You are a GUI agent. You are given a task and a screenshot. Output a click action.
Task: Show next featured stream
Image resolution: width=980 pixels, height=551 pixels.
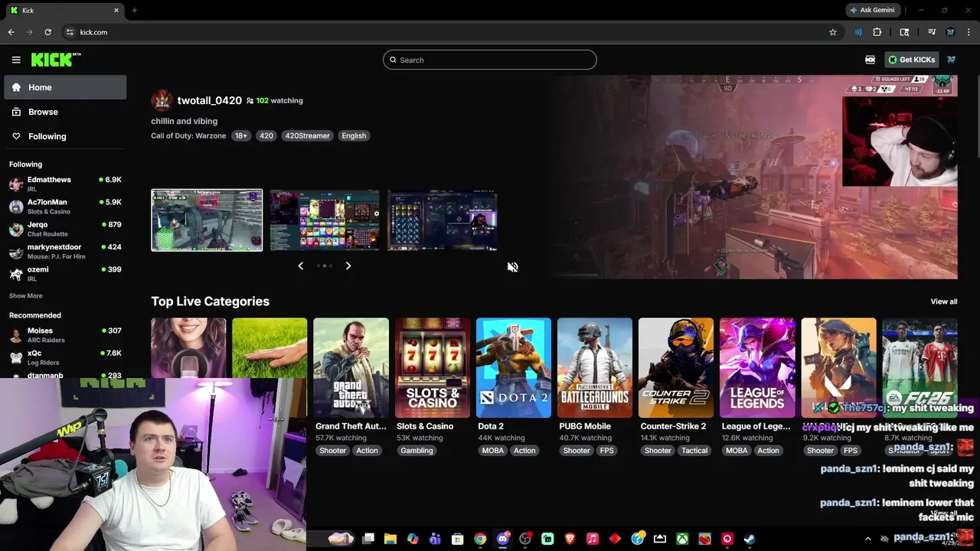(348, 266)
